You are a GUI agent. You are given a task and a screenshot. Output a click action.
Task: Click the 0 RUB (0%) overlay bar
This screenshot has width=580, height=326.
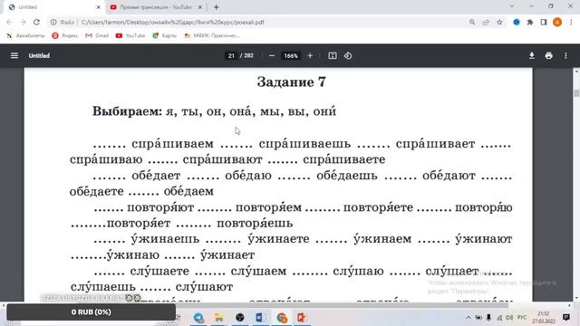(x=91, y=312)
